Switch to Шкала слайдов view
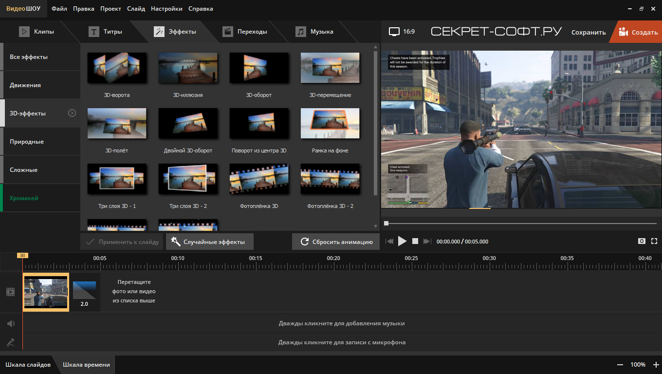The image size is (662, 374). (28, 364)
